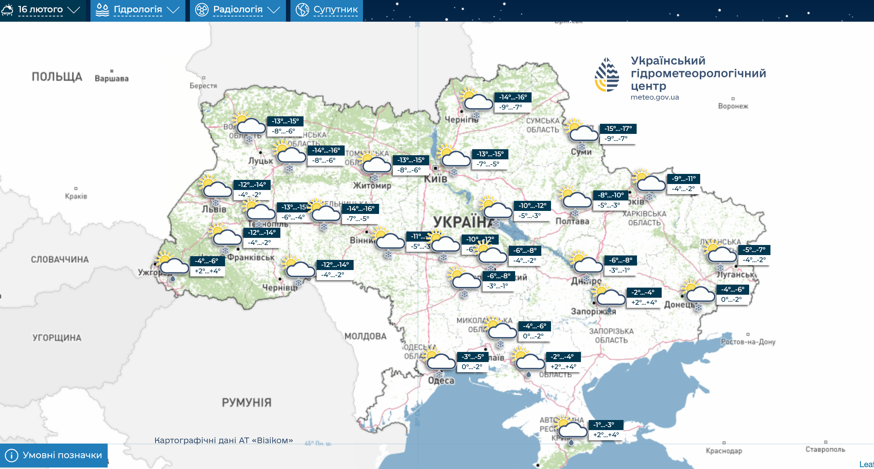Click the Hydrology water-drops icon

(102, 10)
